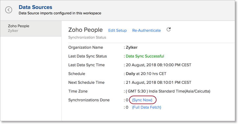Click the Schedule label
The width and height of the screenshot is (238, 124).
click(77, 74)
